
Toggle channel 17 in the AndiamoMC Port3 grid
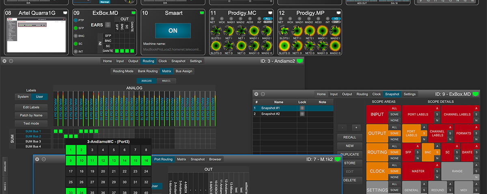(x=71, y=171)
